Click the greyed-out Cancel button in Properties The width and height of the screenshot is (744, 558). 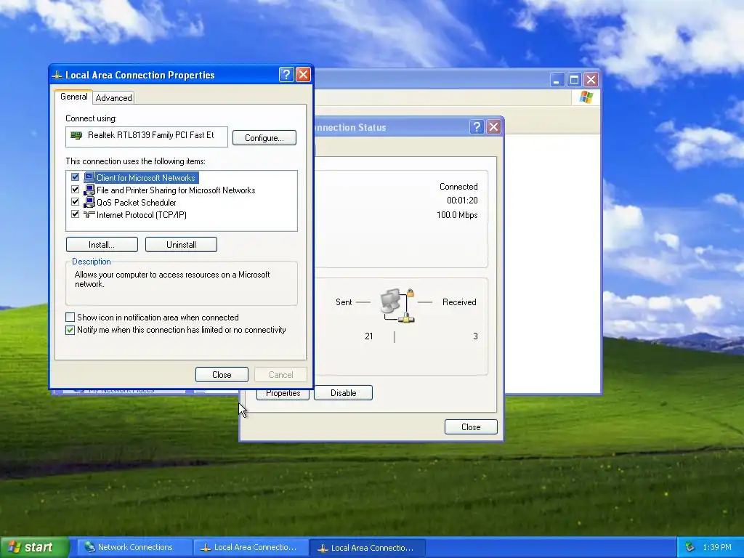tap(281, 374)
